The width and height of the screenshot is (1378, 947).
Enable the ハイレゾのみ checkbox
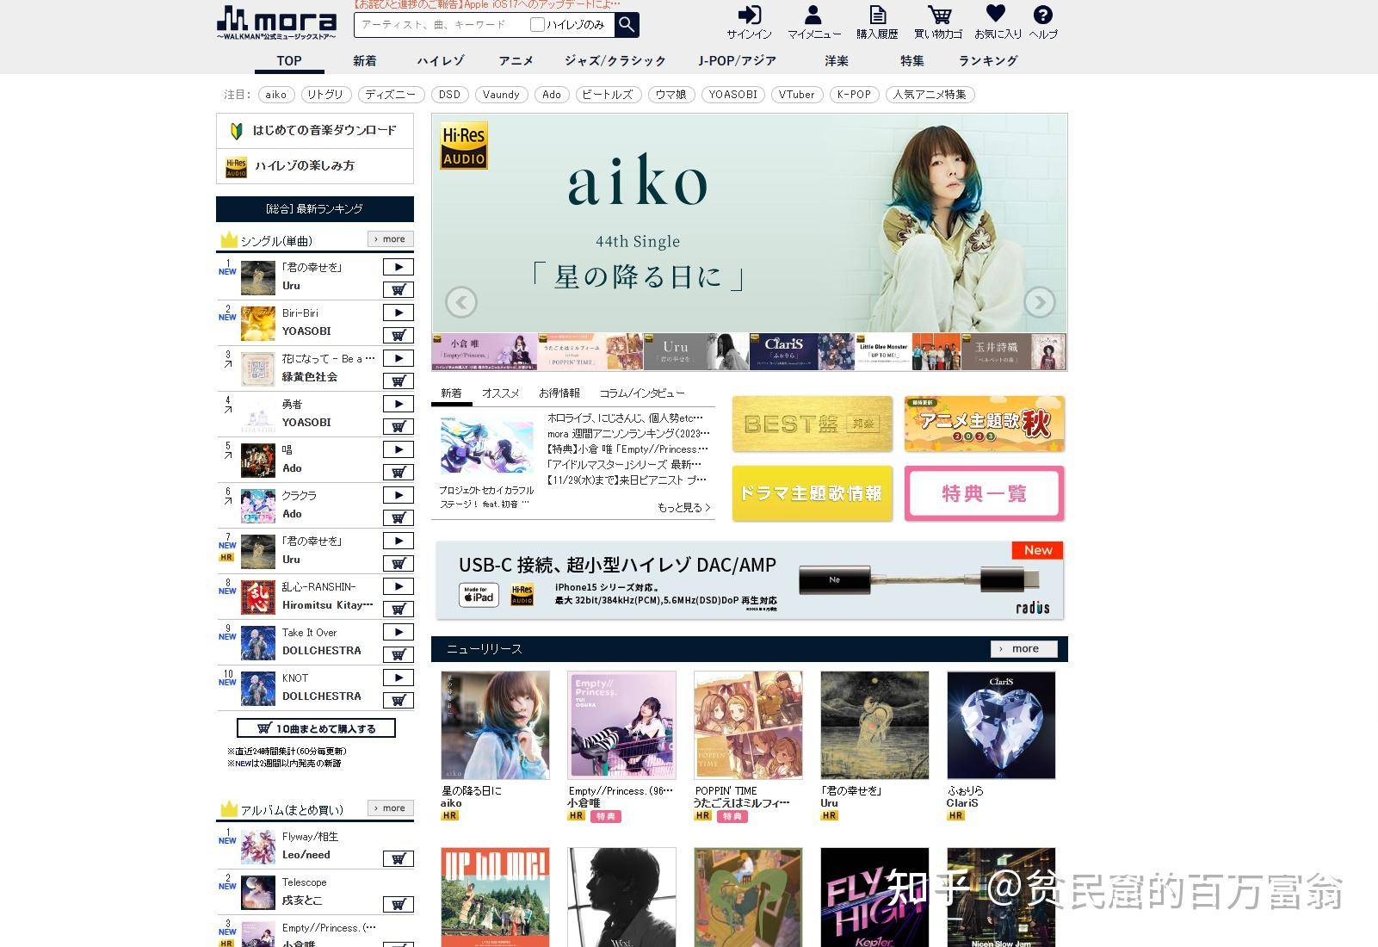(x=537, y=24)
